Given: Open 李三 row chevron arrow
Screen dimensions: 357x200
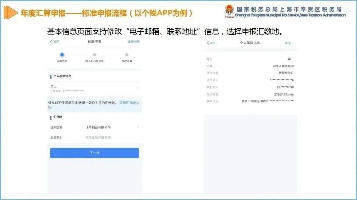Looking at the screenshot, I should 138,88.
